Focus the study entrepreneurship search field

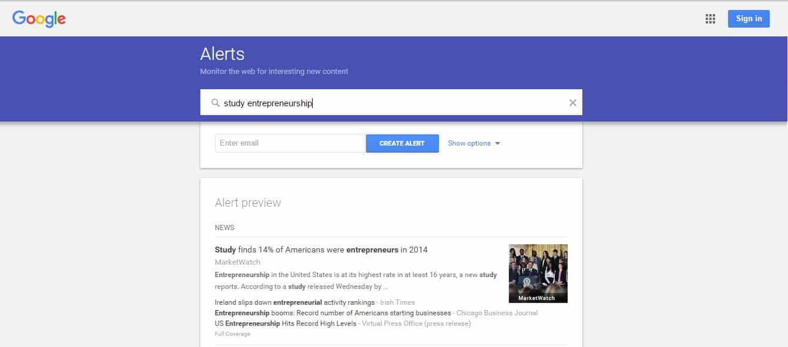(391, 103)
